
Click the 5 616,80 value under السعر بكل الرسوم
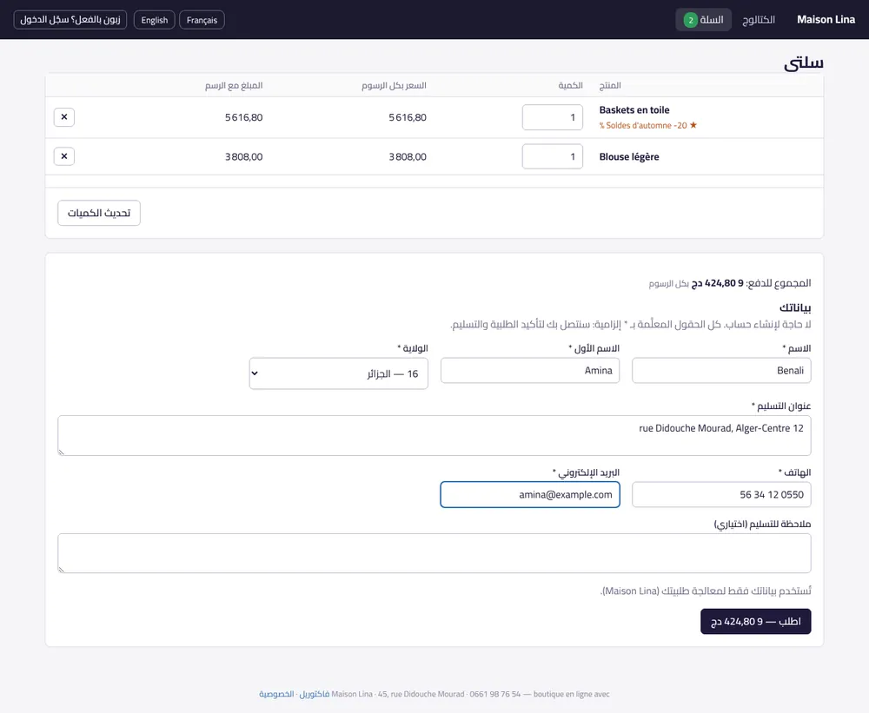[408, 117]
